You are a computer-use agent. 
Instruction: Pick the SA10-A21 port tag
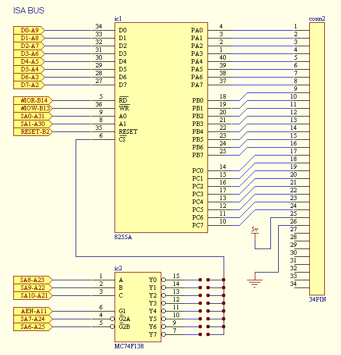[x=33, y=296]
